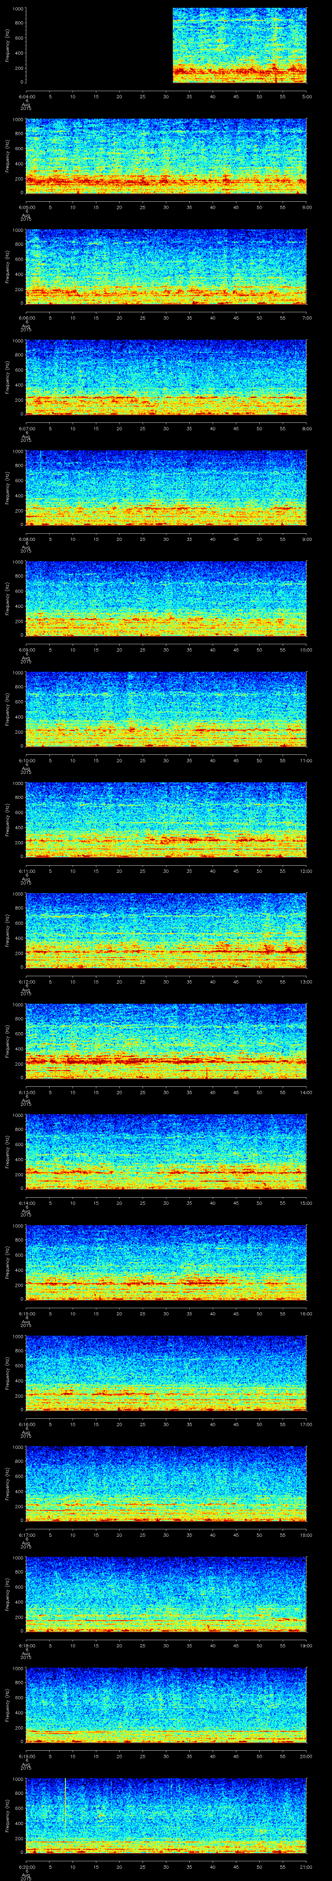Select the spectrogram panel starting at 6:07:00
Screen dimensions: 332x1881
(x=166, y=377)
